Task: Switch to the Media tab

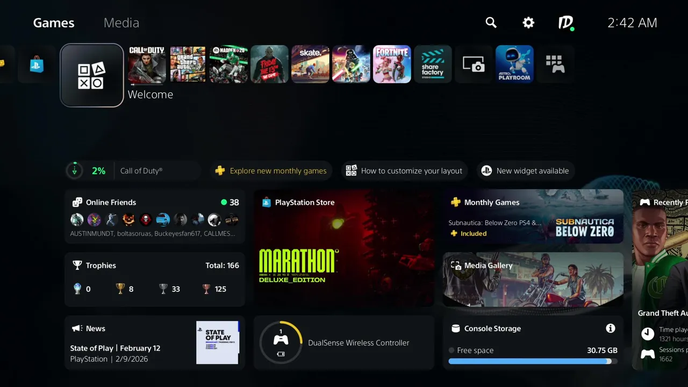Action: click(121, 23)
